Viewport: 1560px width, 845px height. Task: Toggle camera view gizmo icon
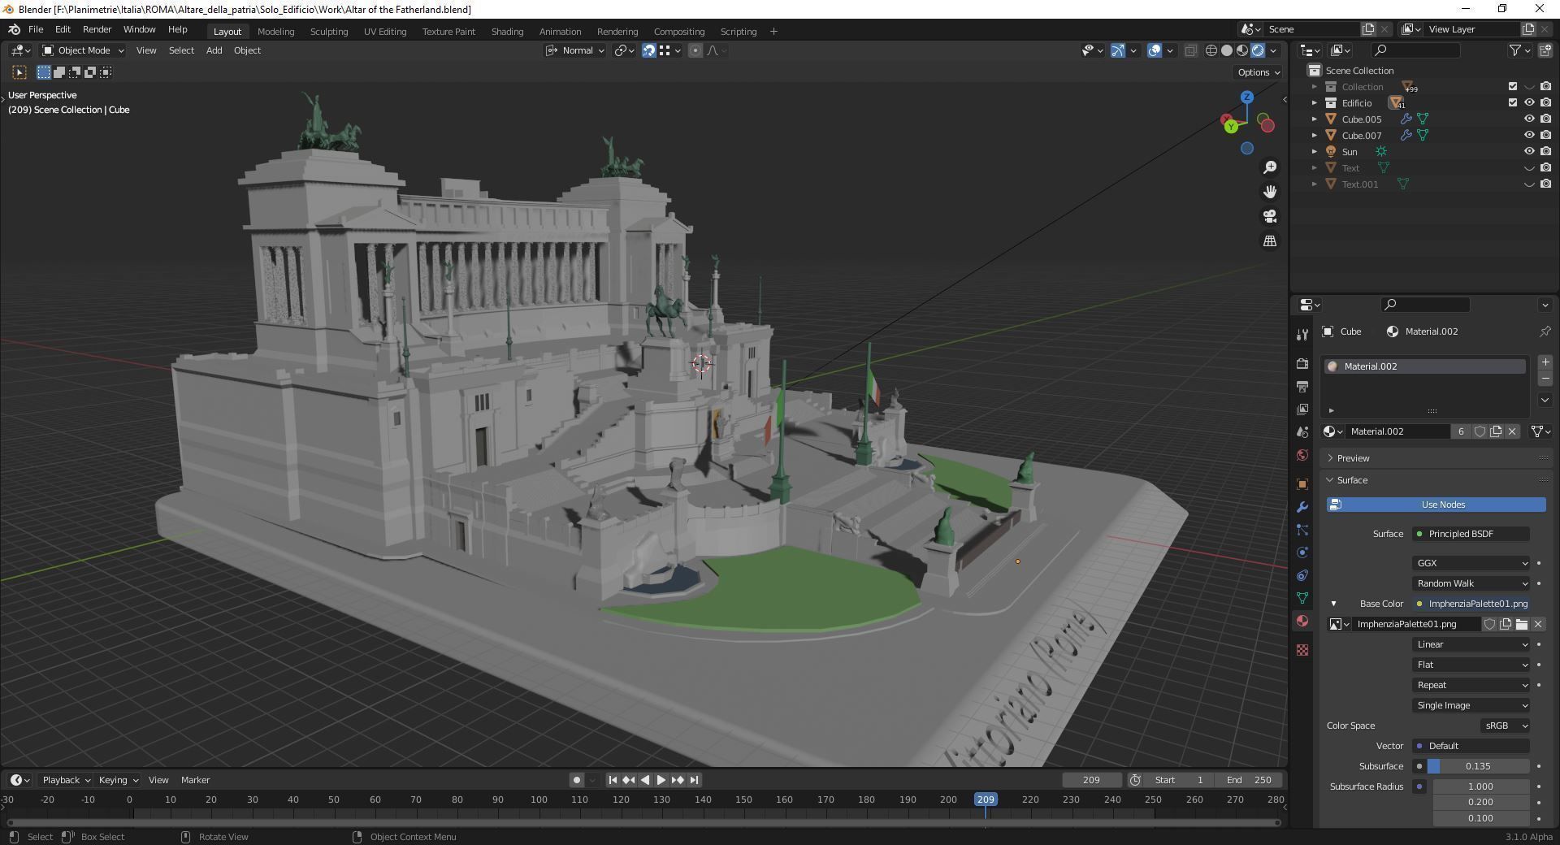(x=1269, y=216)
